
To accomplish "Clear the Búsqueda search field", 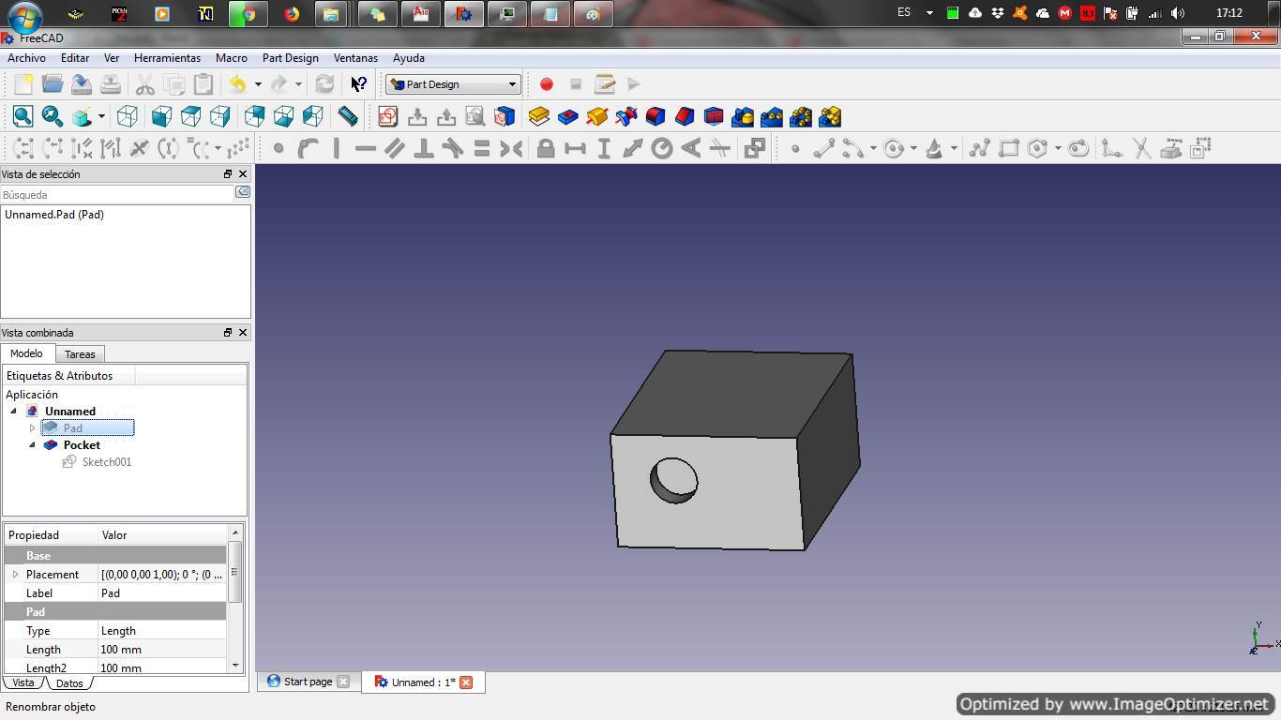I will coord(242,192).
